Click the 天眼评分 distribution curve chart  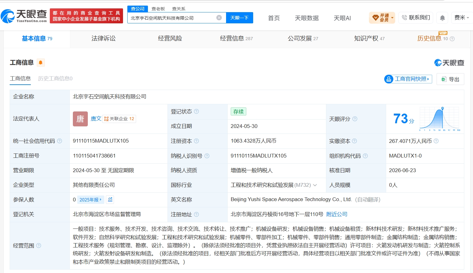click(x=440, y=119)
